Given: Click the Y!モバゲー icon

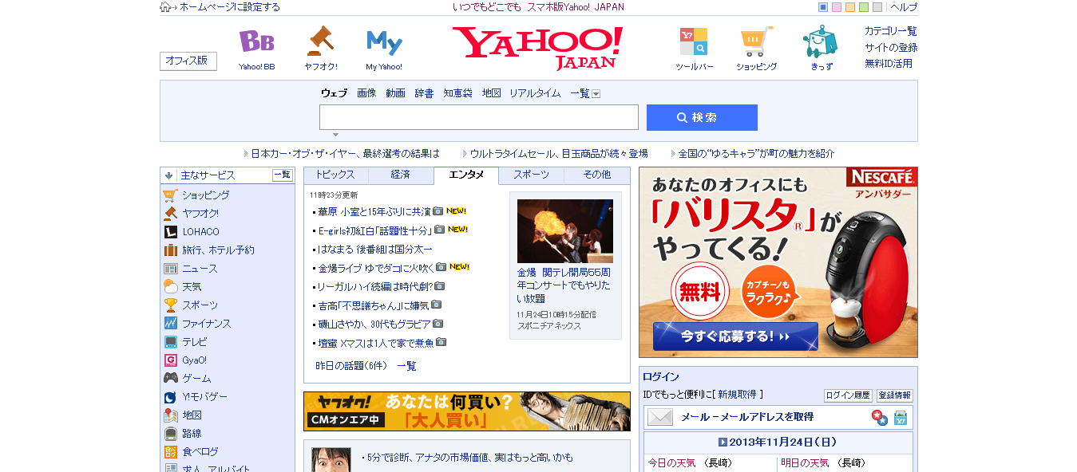Looking at the screenshot, I should point(170,397).
